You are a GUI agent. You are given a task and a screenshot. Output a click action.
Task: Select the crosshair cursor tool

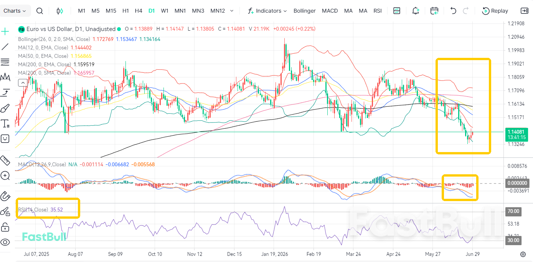coord(5,31)
